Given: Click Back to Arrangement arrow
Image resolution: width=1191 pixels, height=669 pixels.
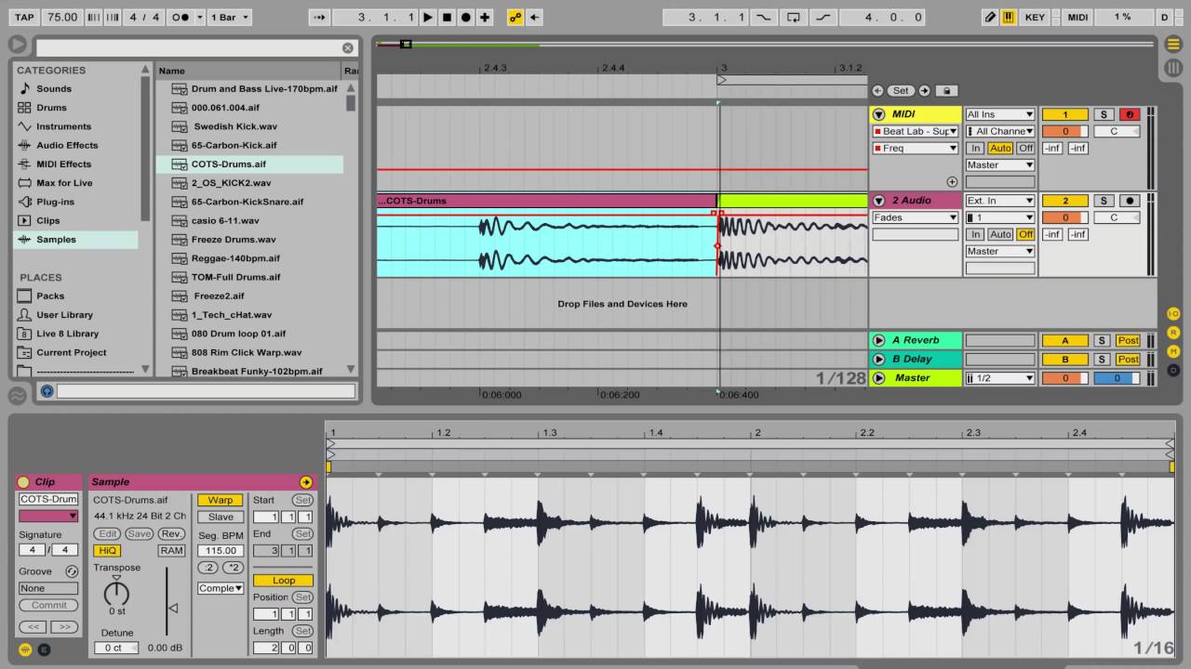Looking at the screenshot, I should coord(535,17).
